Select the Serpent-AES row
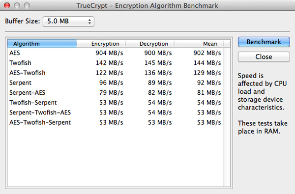Image resolution: width=295 pixels, height=194 pixels. click(115, 93)
